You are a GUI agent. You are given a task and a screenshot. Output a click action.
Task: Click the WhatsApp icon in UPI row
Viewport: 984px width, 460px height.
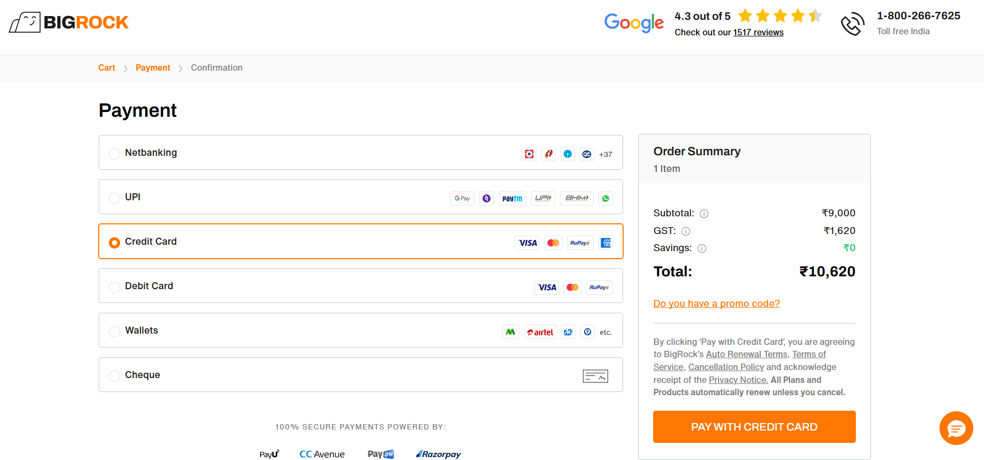[x=606, y=199]
